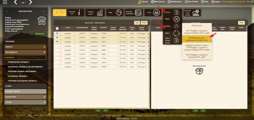Click Refresh info button

tap(40, 34)
